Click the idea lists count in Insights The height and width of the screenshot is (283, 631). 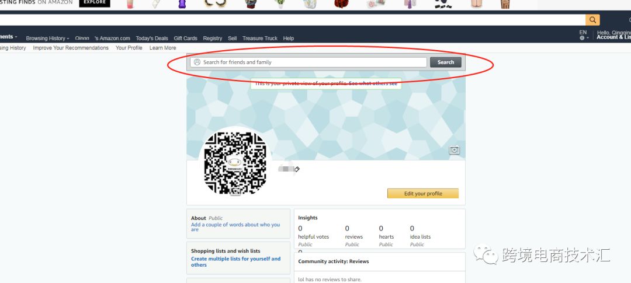[412, 228]
